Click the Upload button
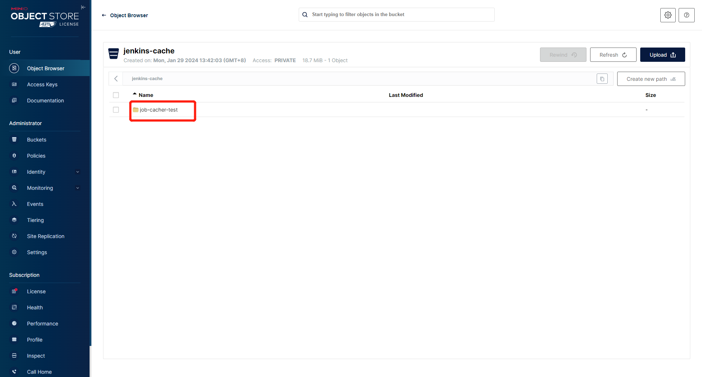This screenshot has width=702, height=377. pyautogui.click(x=662, y=55)
